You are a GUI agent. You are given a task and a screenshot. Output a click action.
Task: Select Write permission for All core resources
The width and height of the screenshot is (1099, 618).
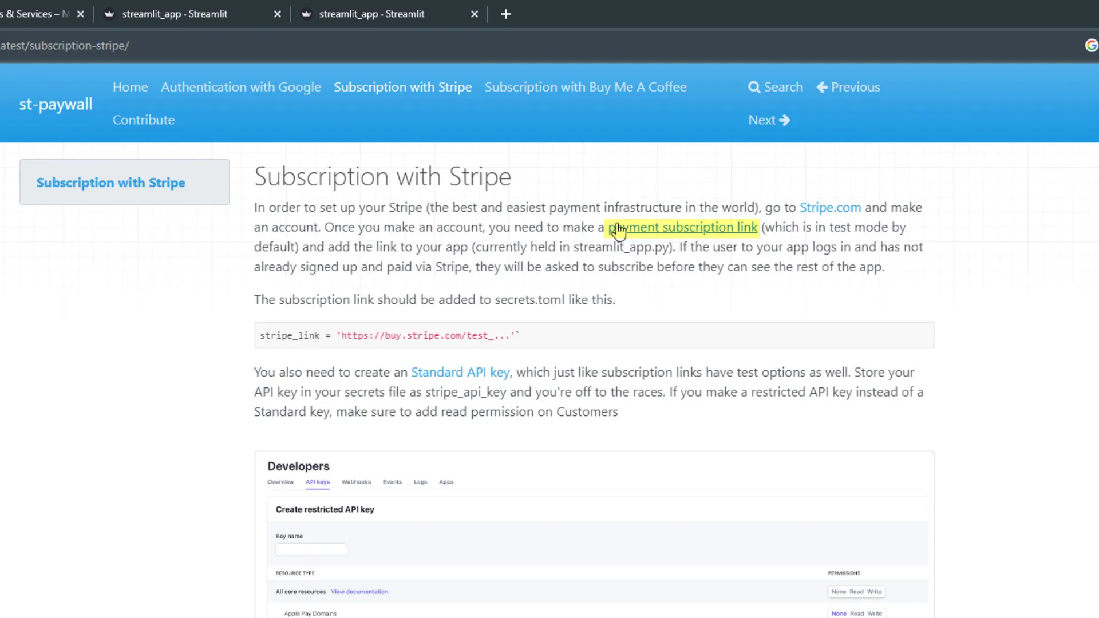875,591
